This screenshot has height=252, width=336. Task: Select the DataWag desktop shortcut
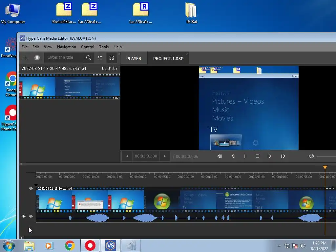point(9,48)
